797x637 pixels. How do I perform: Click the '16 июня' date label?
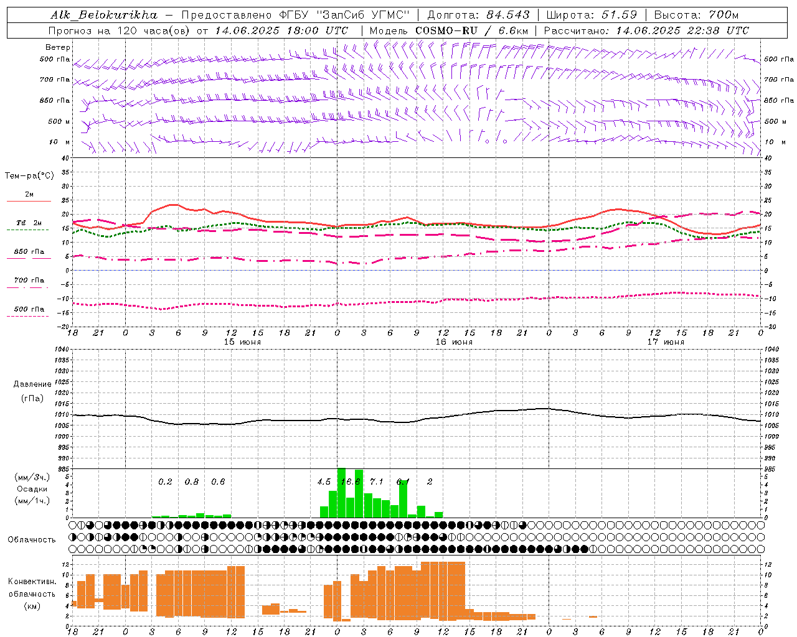[x=454, y=342]
